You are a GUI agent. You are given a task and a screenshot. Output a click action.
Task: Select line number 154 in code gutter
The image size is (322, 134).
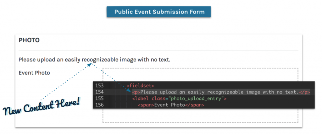coord(99,92)
